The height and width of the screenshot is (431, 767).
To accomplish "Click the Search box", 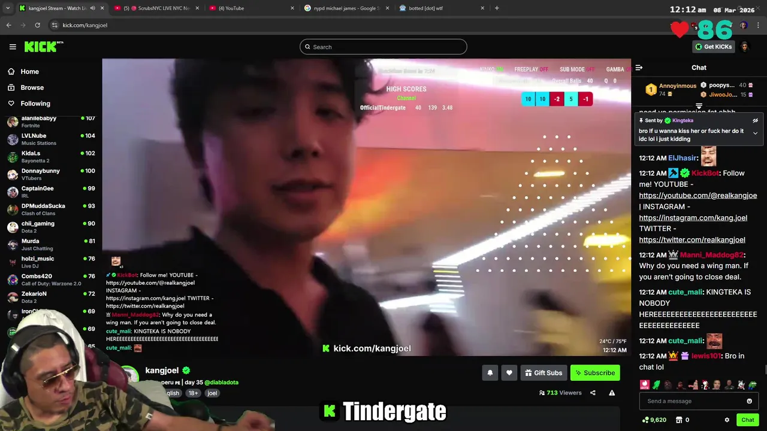I will [x=383, y=47].
